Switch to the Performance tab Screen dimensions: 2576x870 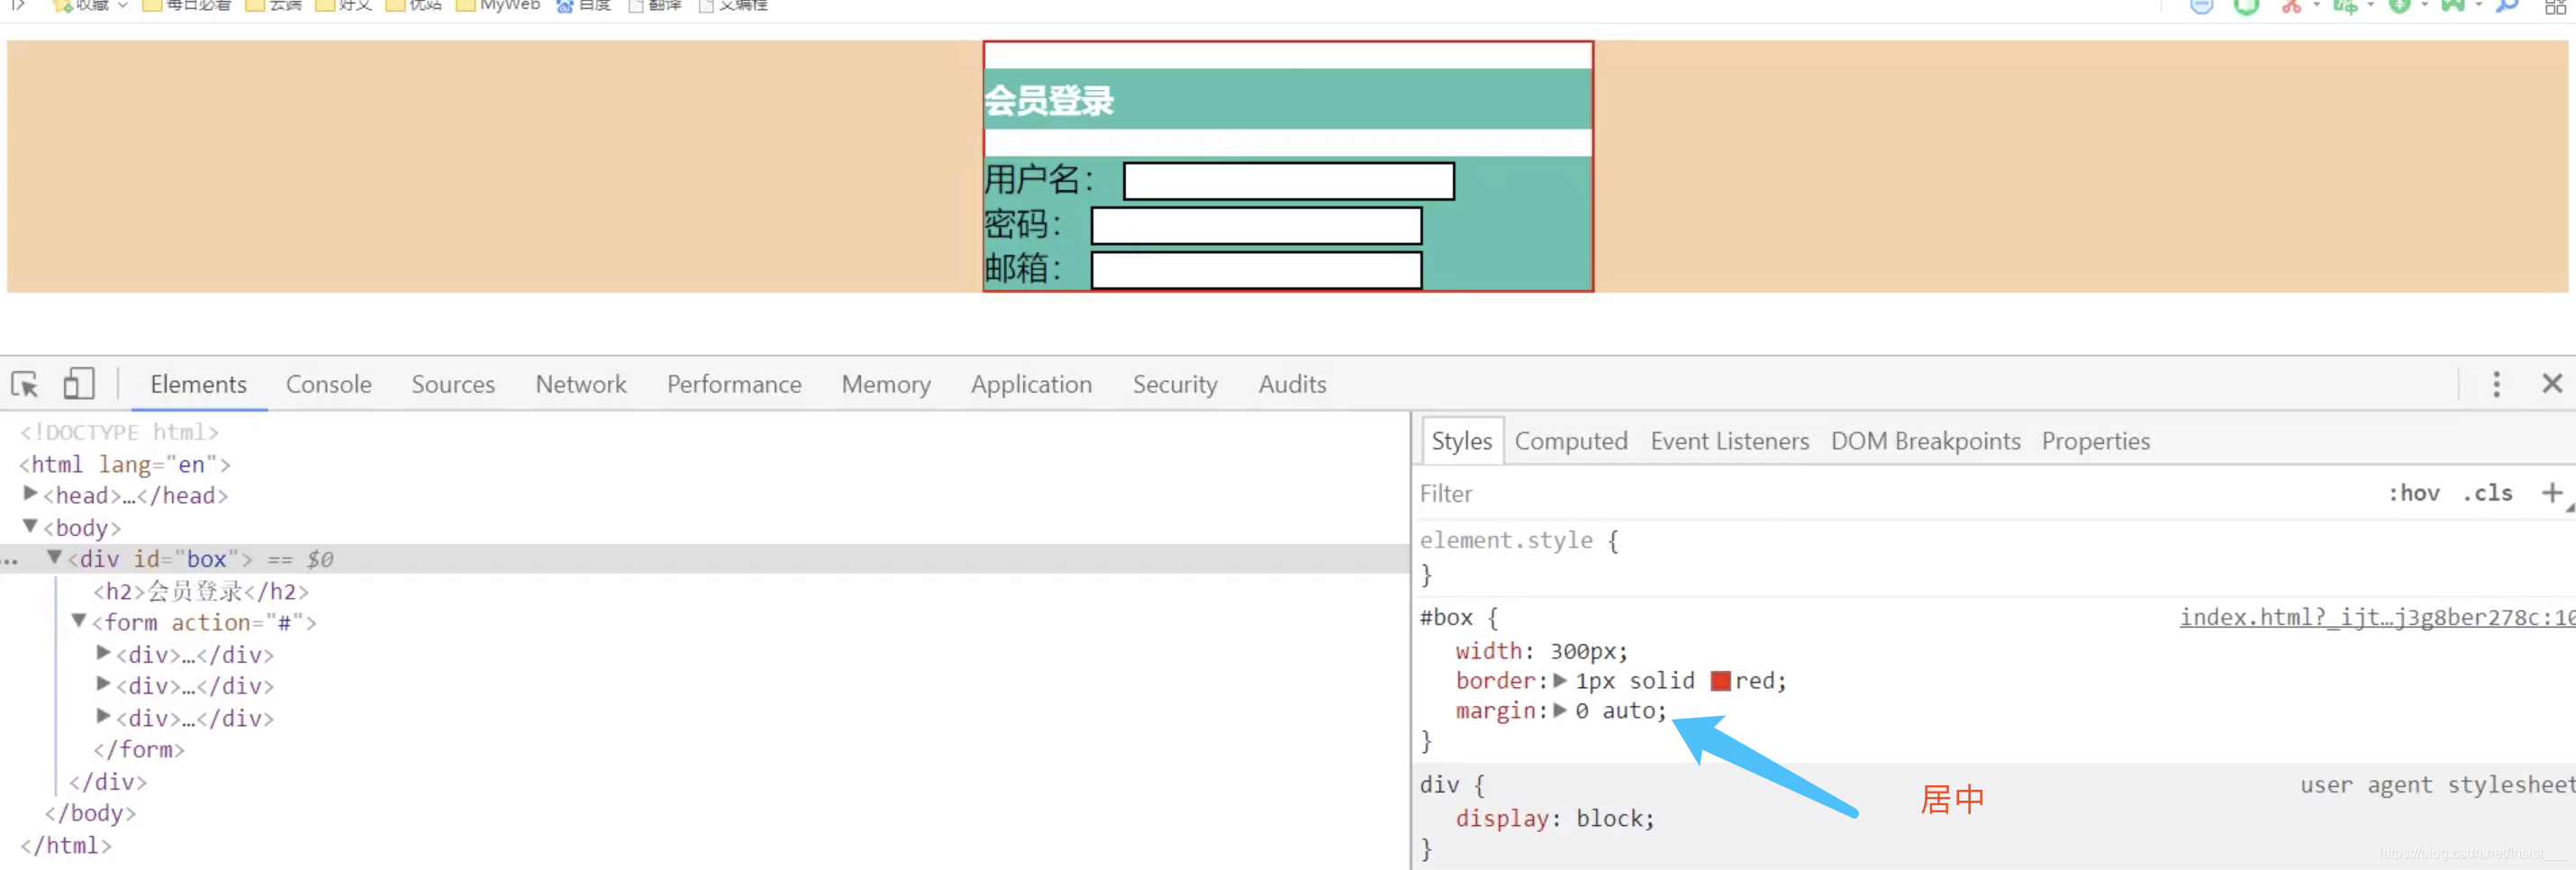pos(734,384)
